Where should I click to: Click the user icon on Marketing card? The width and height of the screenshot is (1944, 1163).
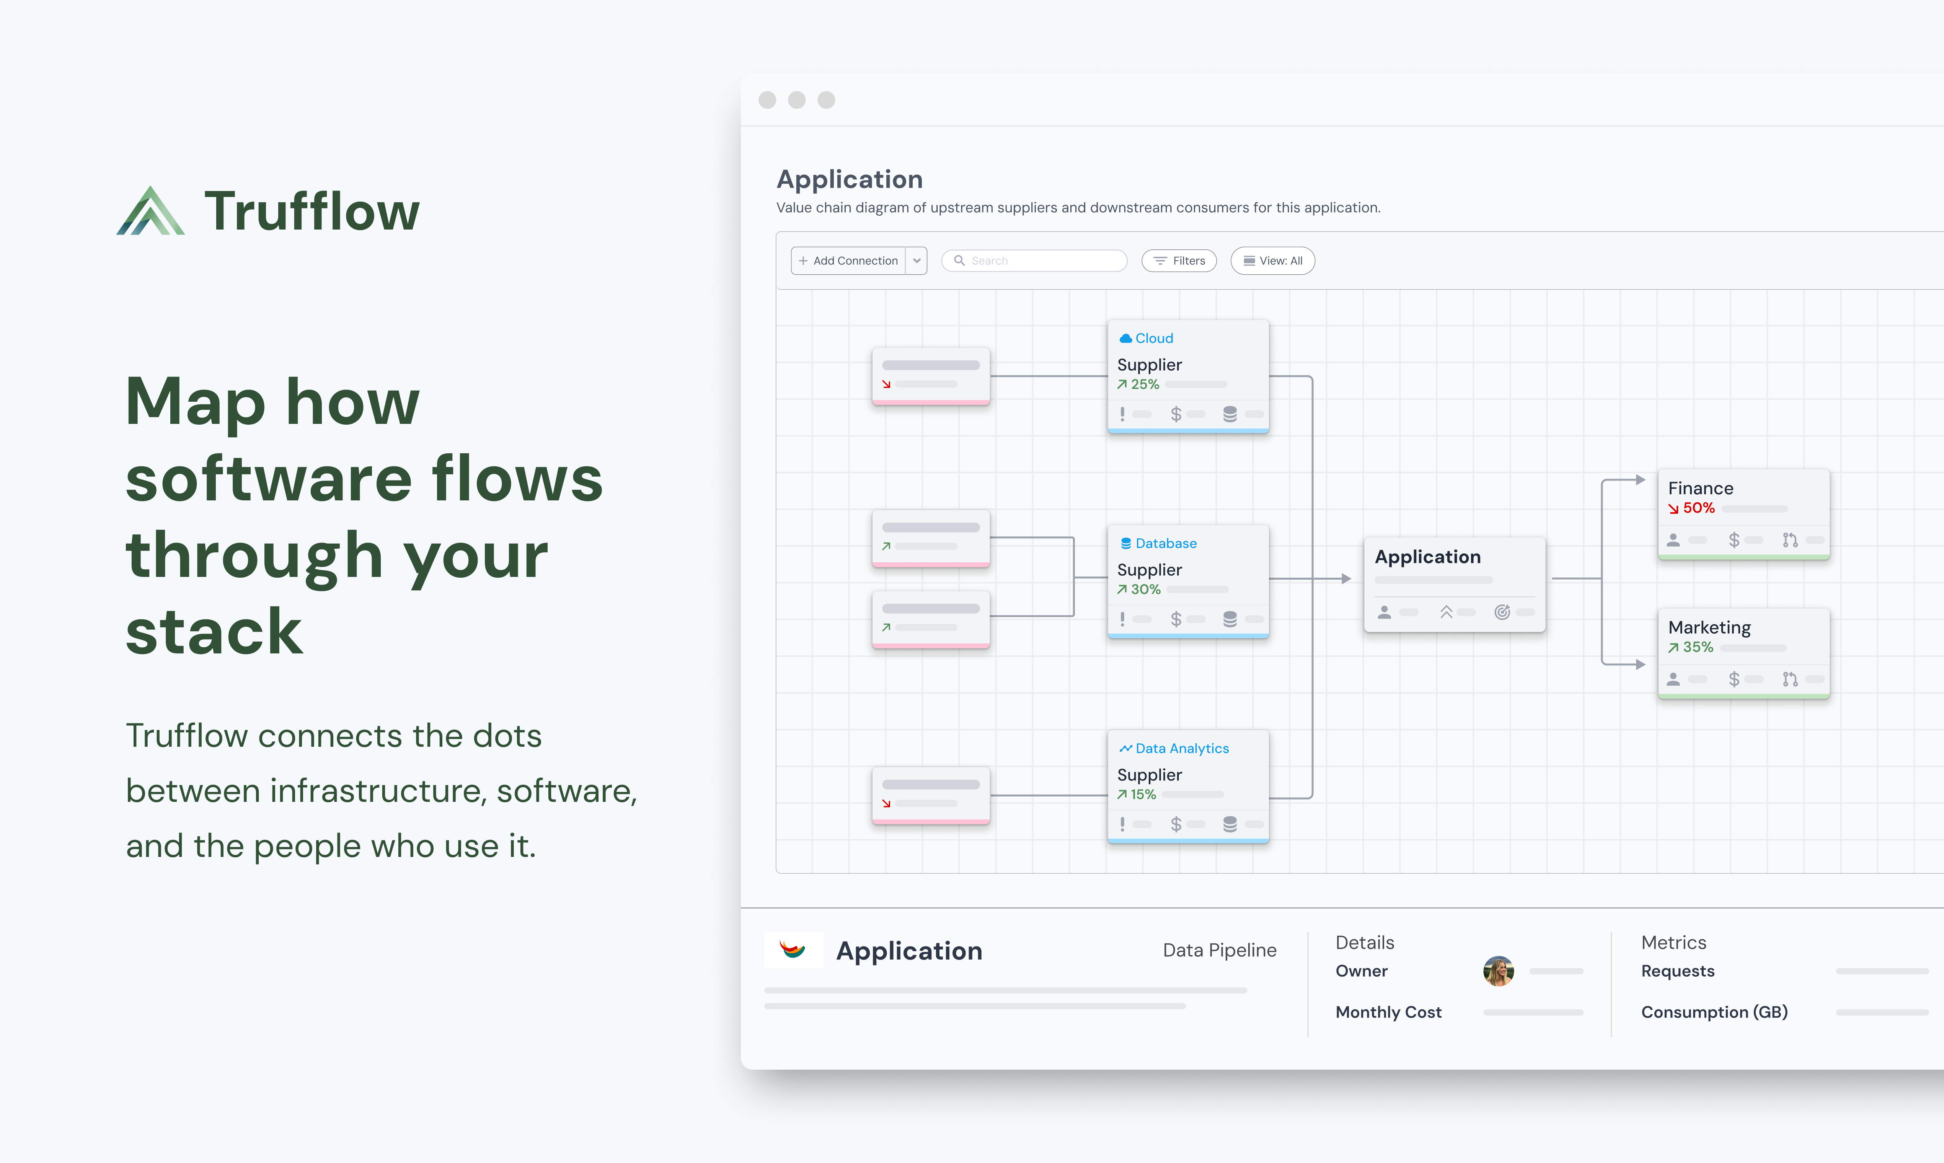pyautogui.click(x=1673, y=679)
